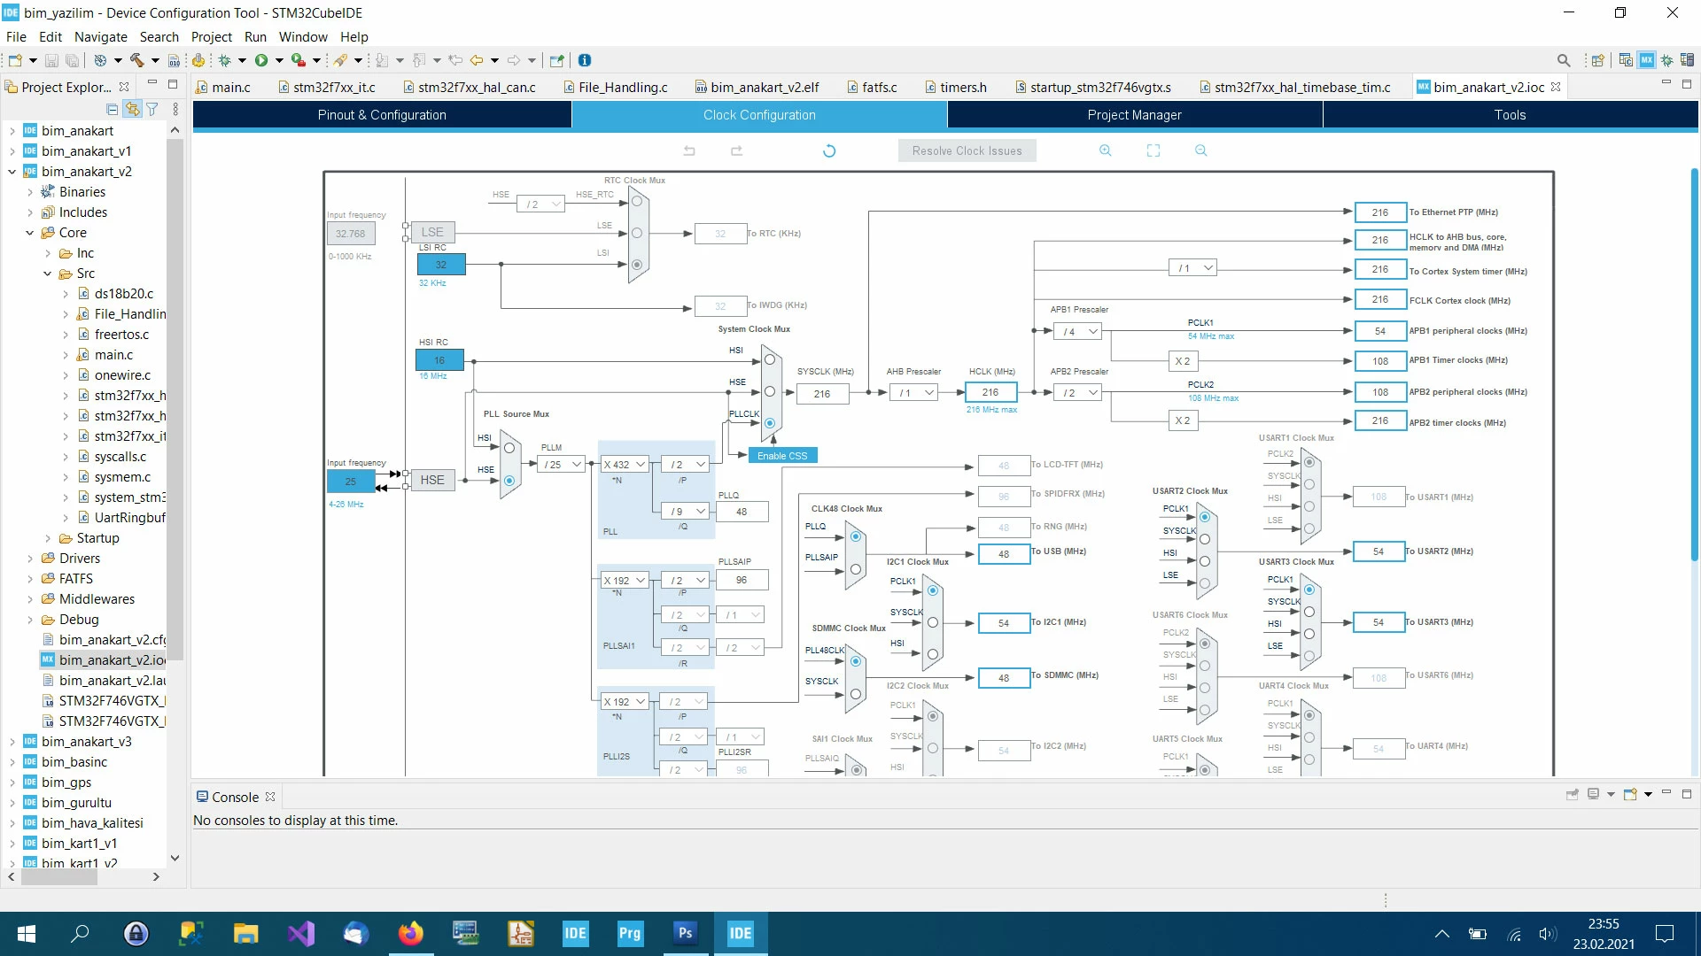1701x956 pixels.
Task: Switch to the MX Device Configuration perspective
Action: (x=1647, y=60)
